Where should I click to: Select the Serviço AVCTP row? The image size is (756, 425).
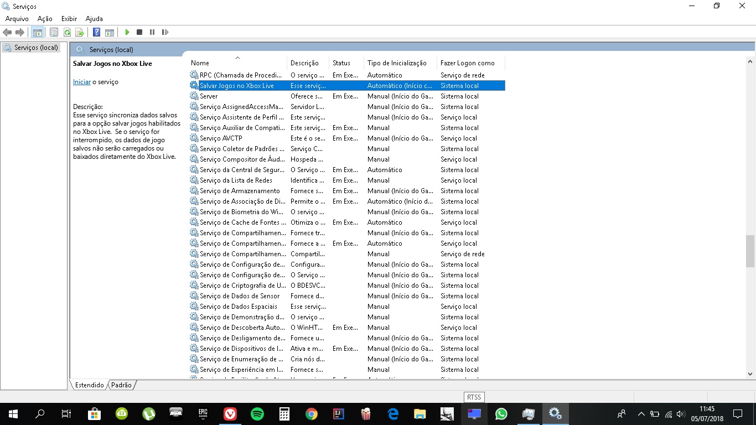347,138
